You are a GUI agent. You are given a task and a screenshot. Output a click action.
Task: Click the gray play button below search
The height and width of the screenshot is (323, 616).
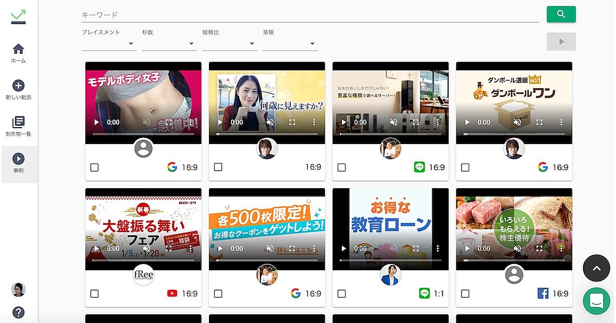click(561, 42)
